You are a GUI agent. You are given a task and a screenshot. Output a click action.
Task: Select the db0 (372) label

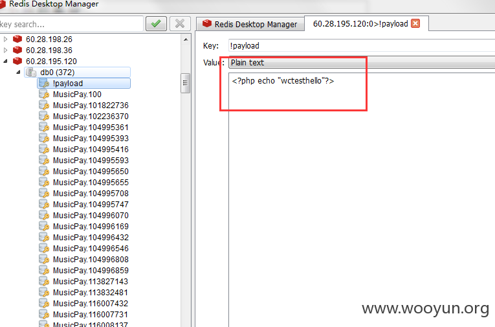pyautogui.click(x=57, y=73)
